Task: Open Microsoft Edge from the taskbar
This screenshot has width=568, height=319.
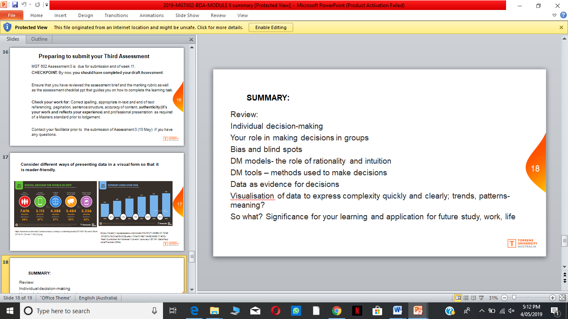Action: [194, 311]
